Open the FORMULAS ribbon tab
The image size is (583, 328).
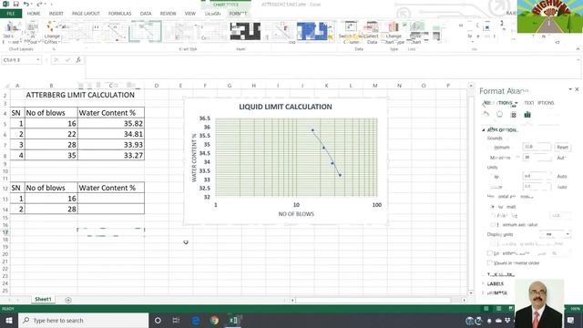click(119, 14)
